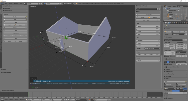Click the Animation render button
188x101 pixels.
pos(176,32)
